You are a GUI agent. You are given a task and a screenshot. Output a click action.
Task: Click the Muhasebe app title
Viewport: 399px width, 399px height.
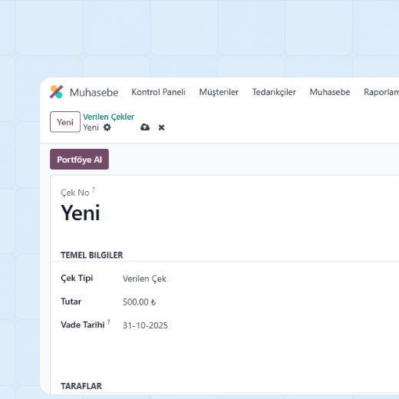[x=94, y=92]
